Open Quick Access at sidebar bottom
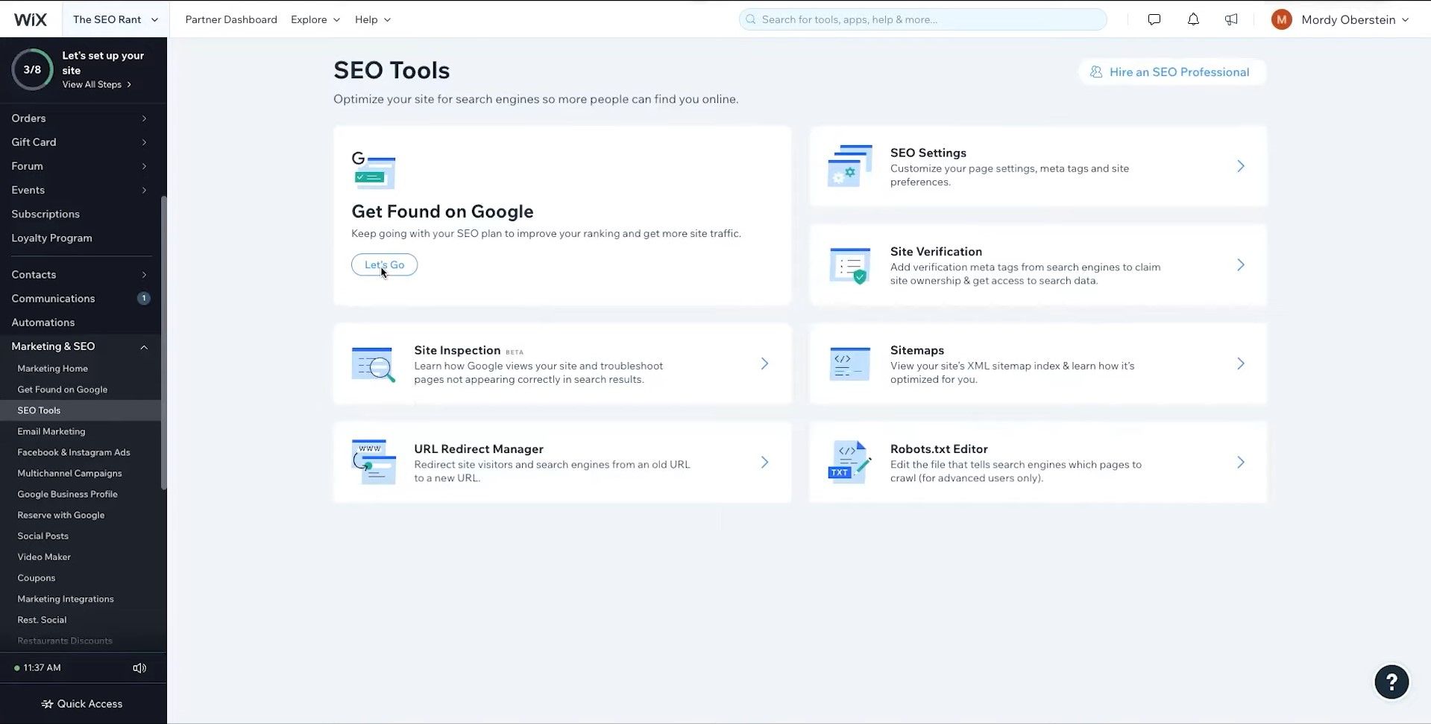 pyautogui.click(x=82, y=704)
